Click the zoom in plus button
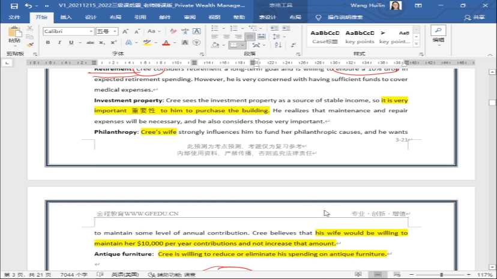This screenshot has height=279, width=497. coord(469,275)
